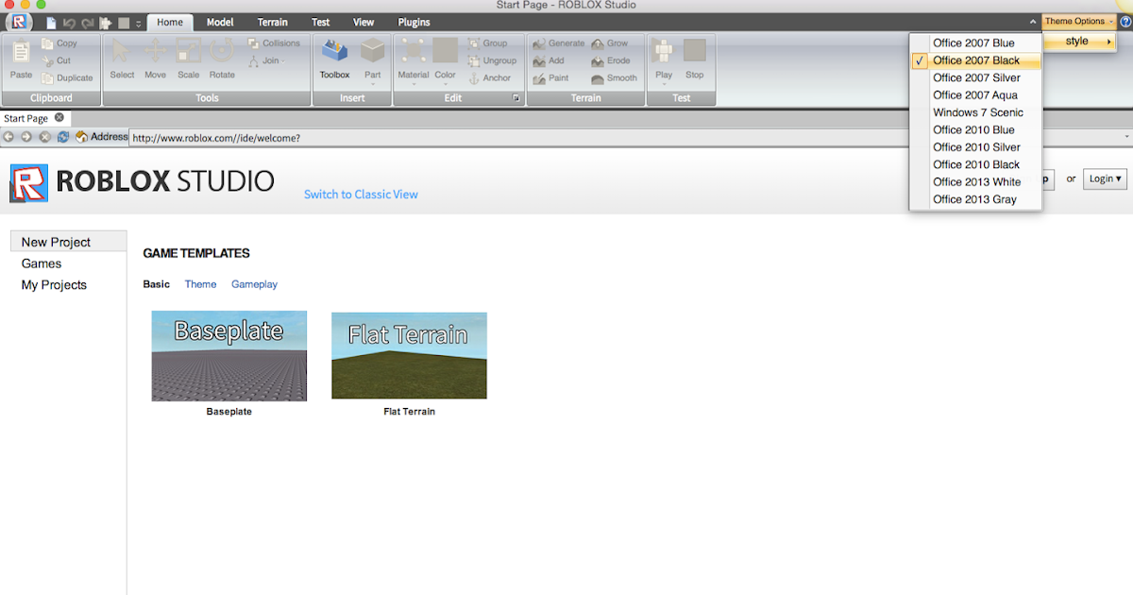Open address bar history dropdown arrow
Viewport: 1133px width, 595px height.
point(1127,137)
